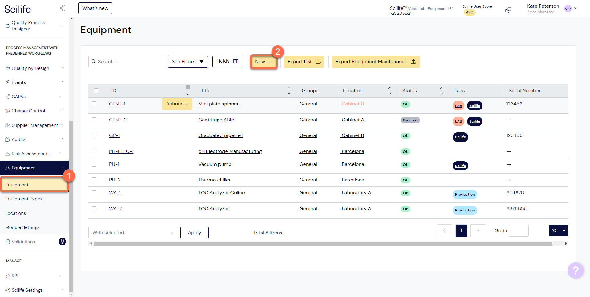Click the Risk Assessments warning icon

click(x=8, y=154)
